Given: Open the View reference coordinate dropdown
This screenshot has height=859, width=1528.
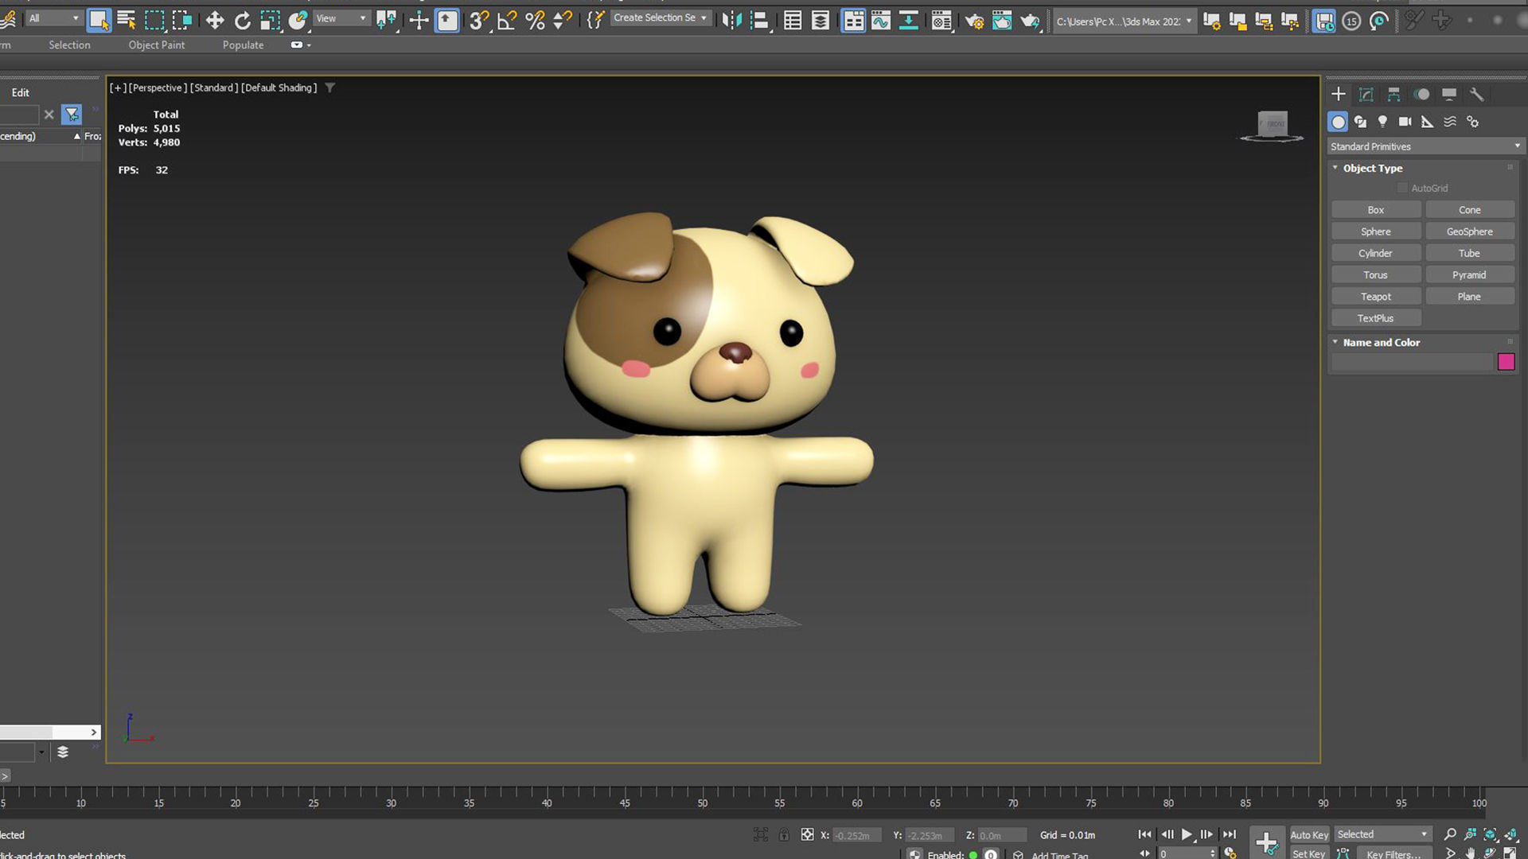Looking at the screenshot, I should pos(341,18).
